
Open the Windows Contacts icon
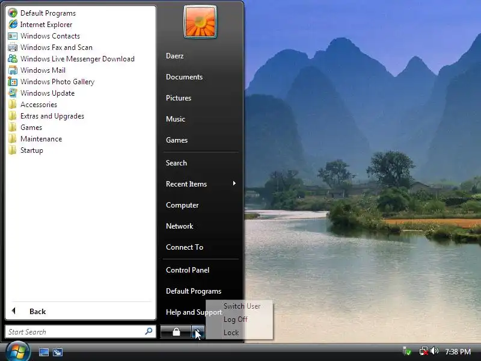point(13,36)
